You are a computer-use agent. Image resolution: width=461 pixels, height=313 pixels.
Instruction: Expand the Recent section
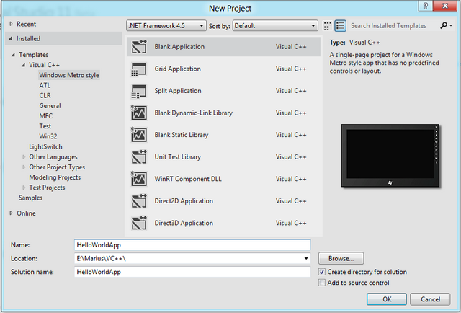12,24
